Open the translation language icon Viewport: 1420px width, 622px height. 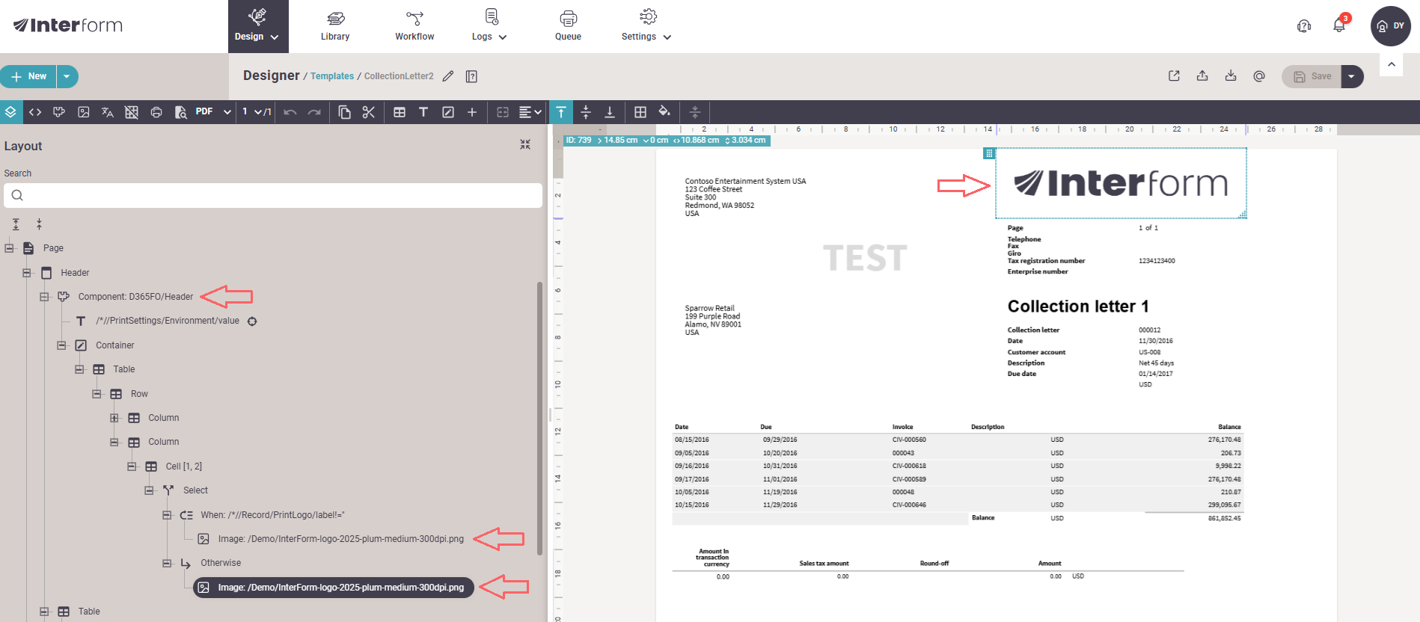(x=108, y=112)
